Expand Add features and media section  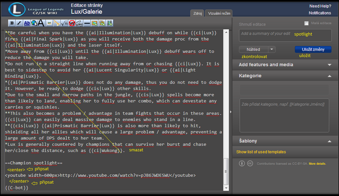pos(286,64)
